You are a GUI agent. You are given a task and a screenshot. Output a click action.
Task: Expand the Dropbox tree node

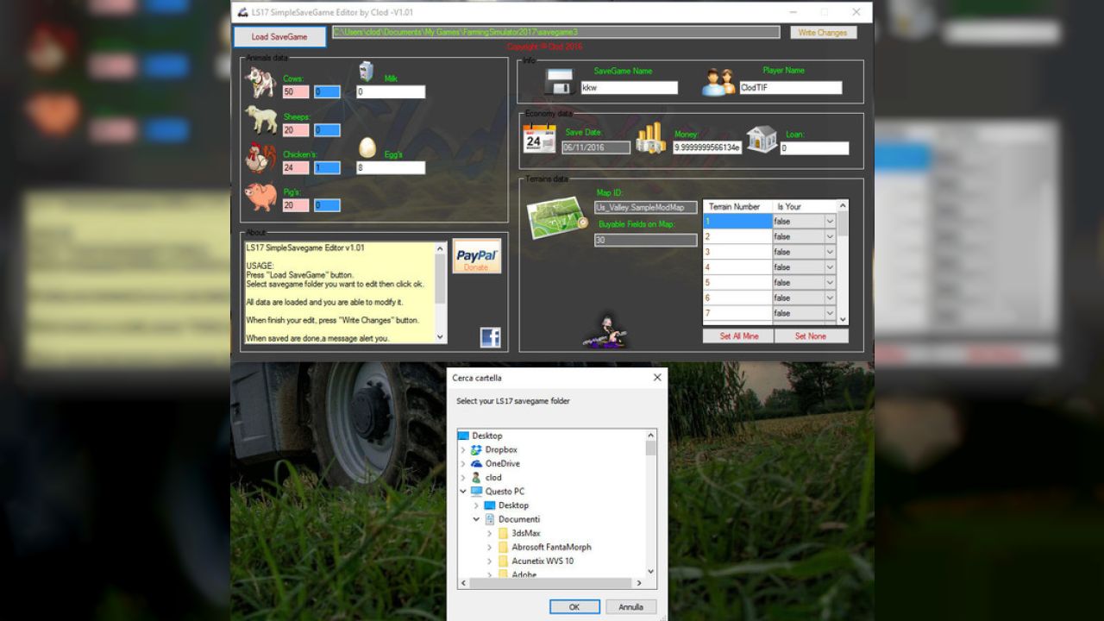463,450
